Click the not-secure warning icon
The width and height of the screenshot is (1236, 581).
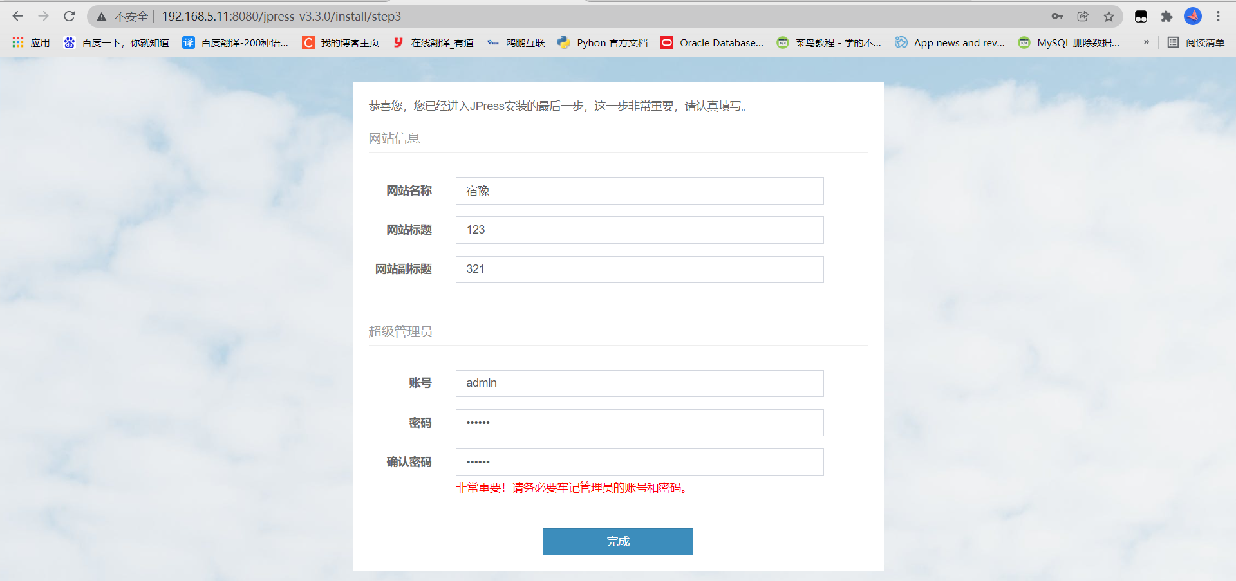pos(102,17)
